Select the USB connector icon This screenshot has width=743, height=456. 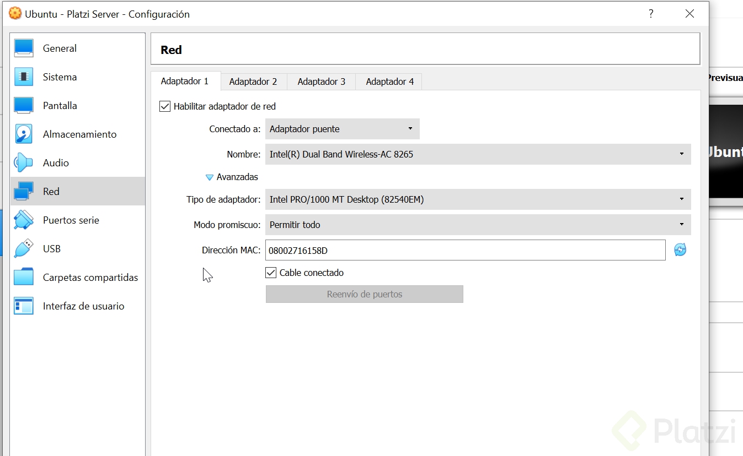24,249
